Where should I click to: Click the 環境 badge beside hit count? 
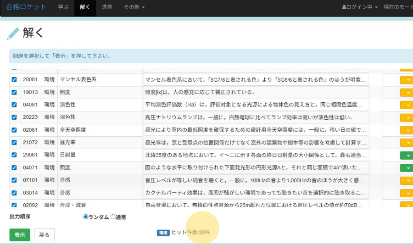163,233
